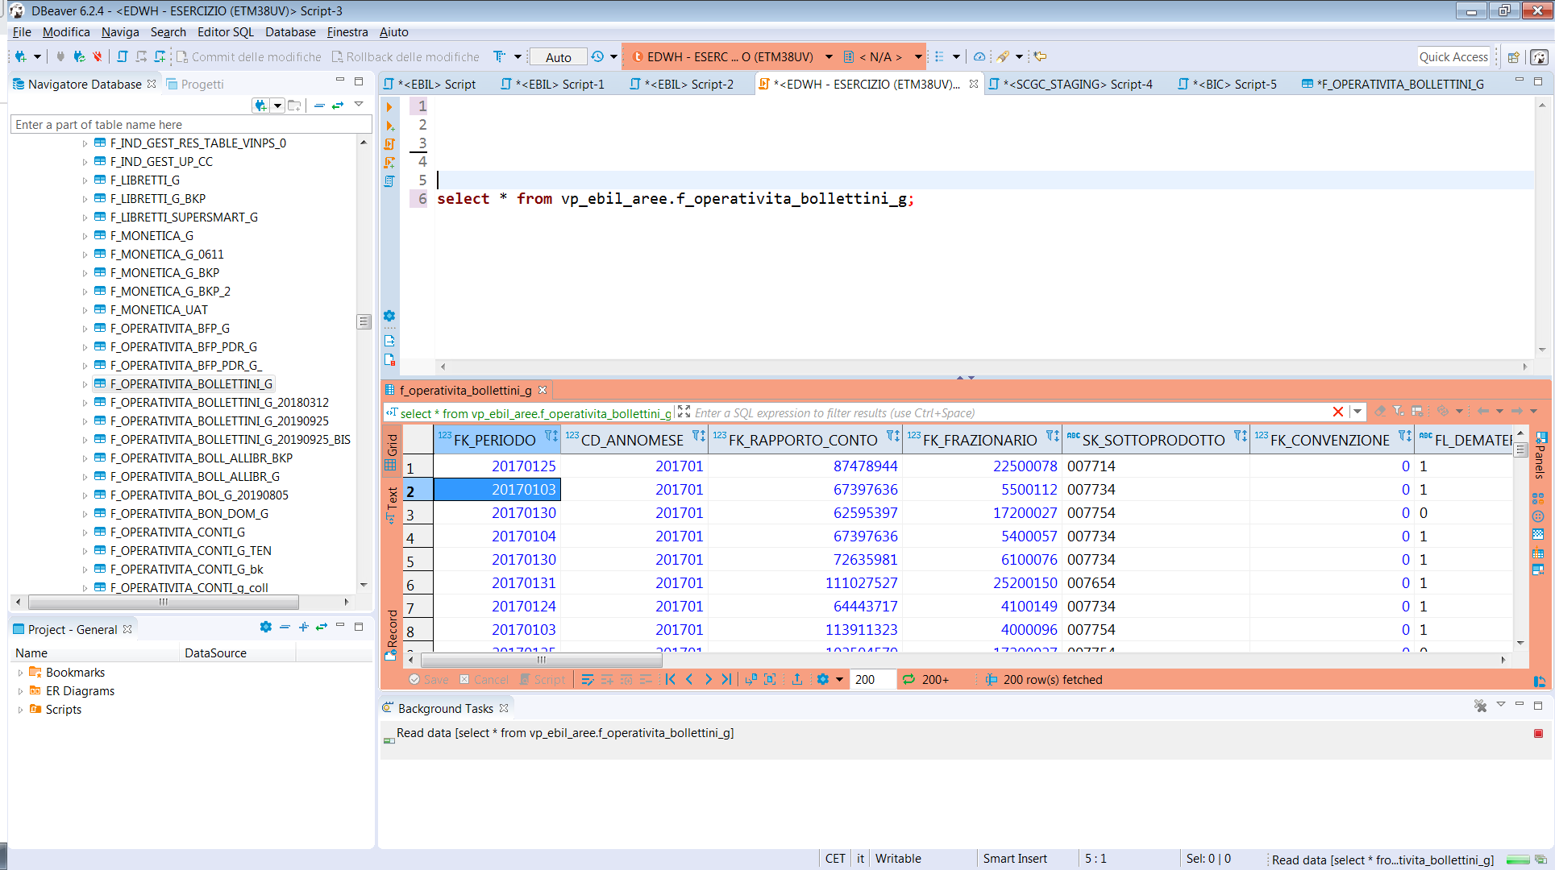Disconnect from database using red plug icon
The image size is (1555, 870).
98,56
